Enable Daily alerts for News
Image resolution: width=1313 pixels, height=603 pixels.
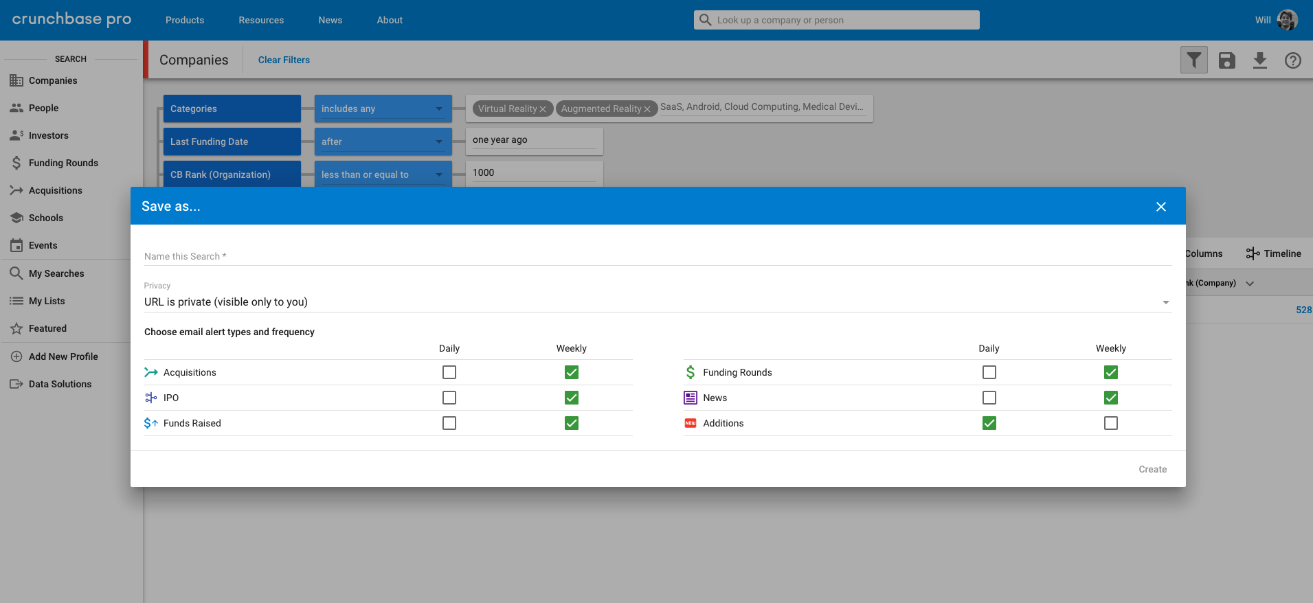989,398
